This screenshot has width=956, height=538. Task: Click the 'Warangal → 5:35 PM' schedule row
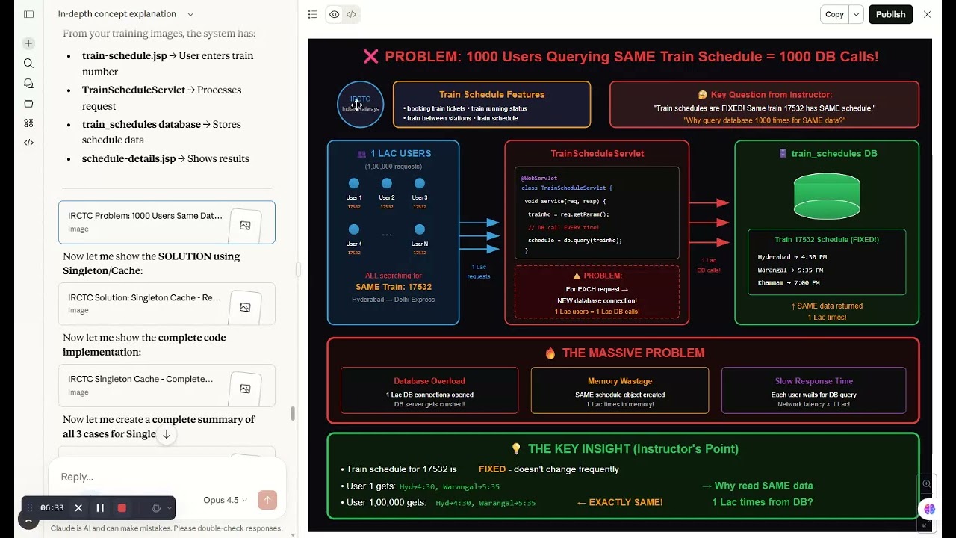[x=790, y=270]
